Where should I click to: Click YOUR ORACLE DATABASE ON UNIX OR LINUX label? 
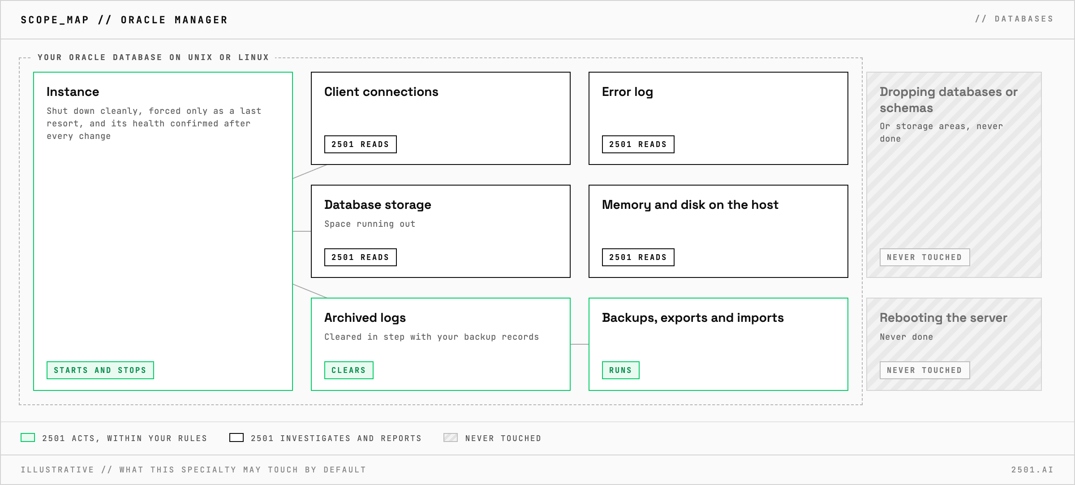point(153,57)
